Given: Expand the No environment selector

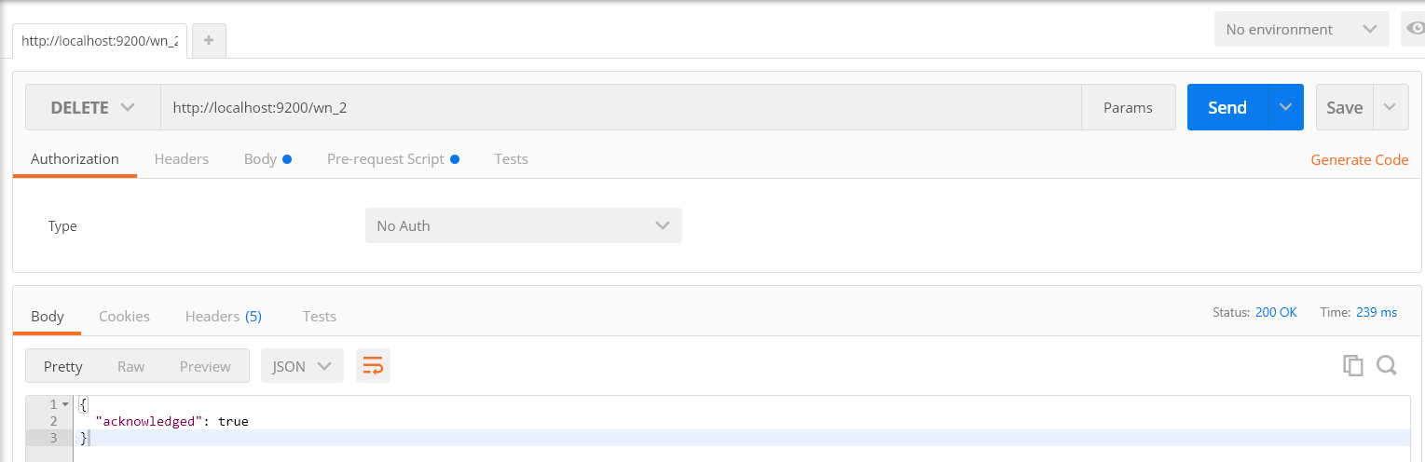Looking at the screenshot, I should pyautogui.click(x=1302, y=30).
